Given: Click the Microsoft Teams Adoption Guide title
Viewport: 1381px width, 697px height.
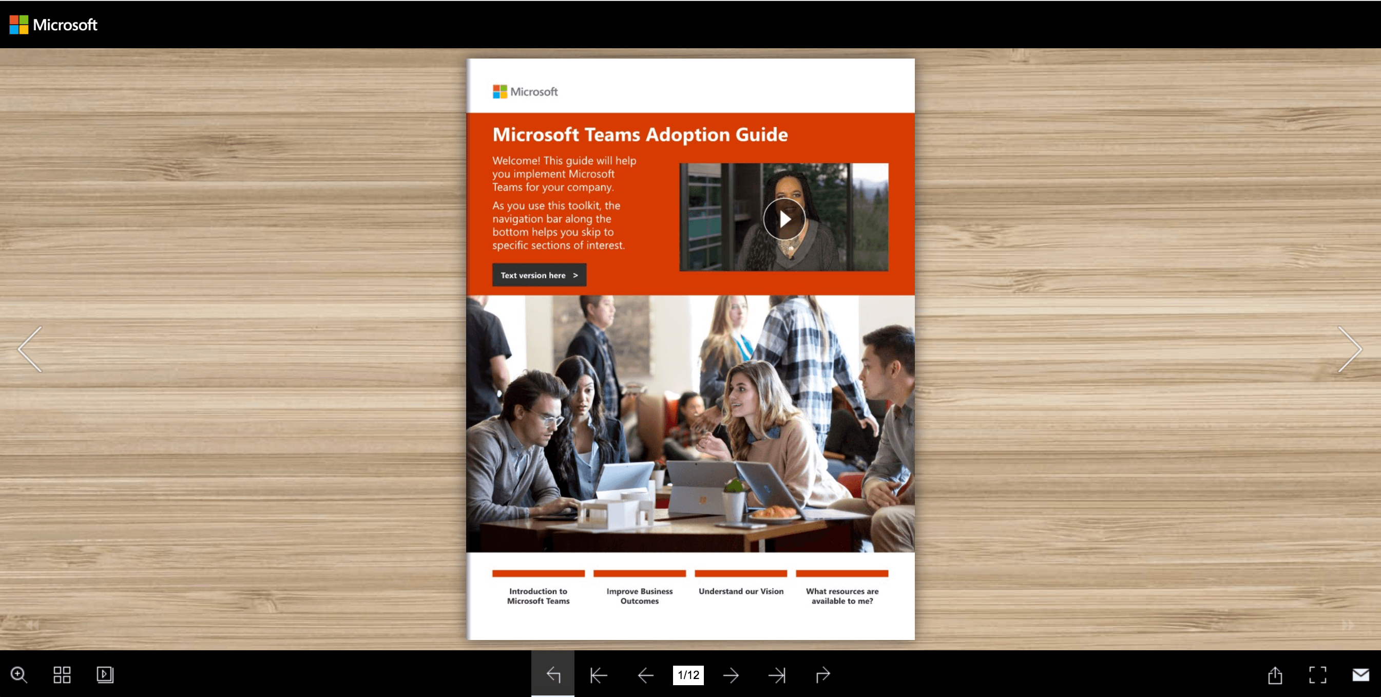Looking at the screenshot, I should (x=640, y=134).
